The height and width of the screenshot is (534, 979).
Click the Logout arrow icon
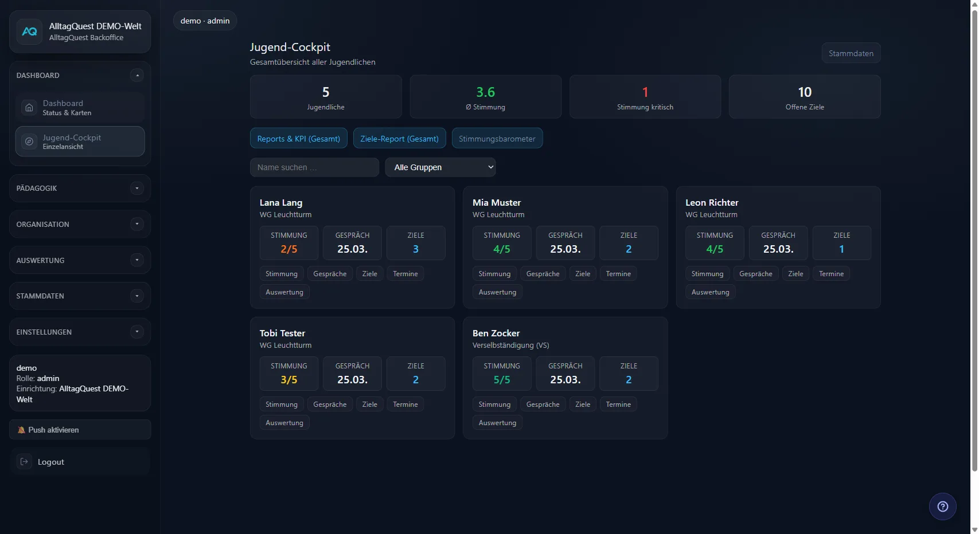24,462
